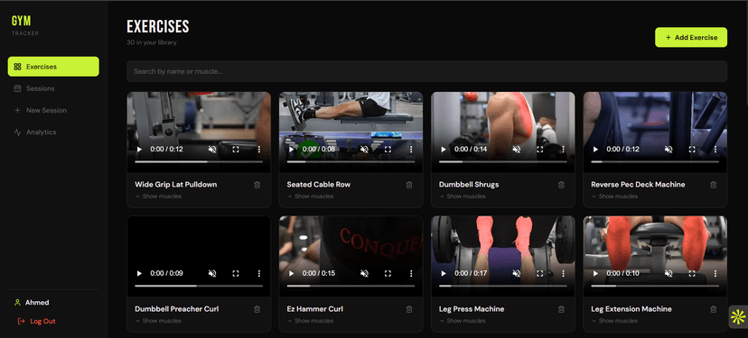Open more options on Dumbbell Preacher Curl video
Image resolution: width=748 pixels, height=338 pixels.
tap(259, 274)
